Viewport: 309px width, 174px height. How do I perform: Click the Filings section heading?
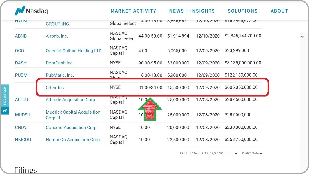(26, 170)
